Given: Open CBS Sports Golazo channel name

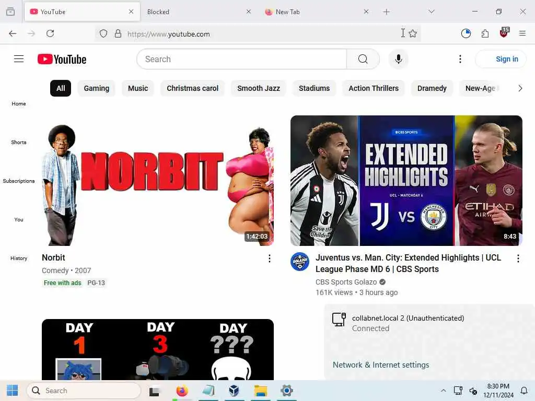Looking at the screenshot, I should point(346,282).
